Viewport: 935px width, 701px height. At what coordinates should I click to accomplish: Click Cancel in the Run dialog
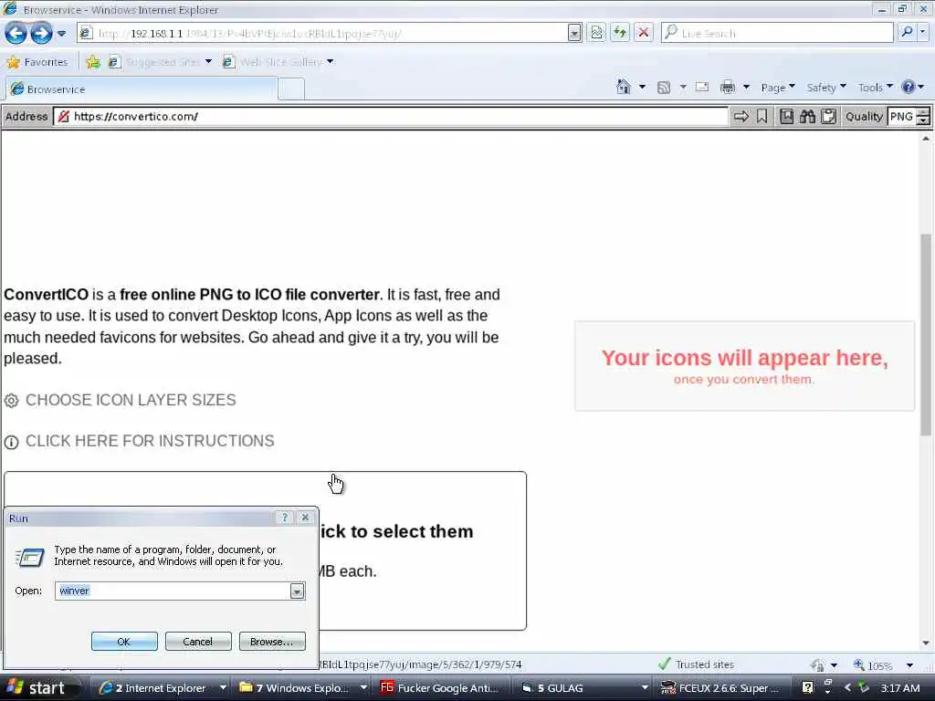(198, 642)
